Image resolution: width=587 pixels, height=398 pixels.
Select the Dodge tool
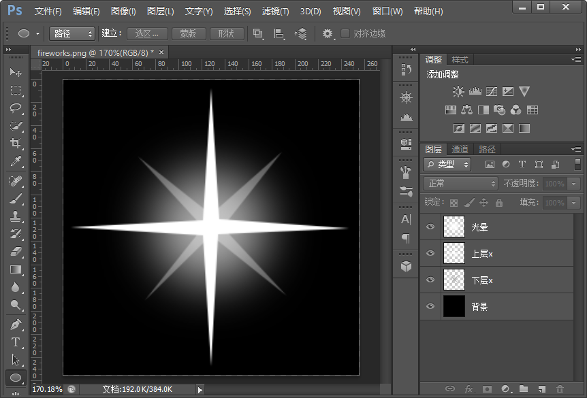click(x=16, y=305)
